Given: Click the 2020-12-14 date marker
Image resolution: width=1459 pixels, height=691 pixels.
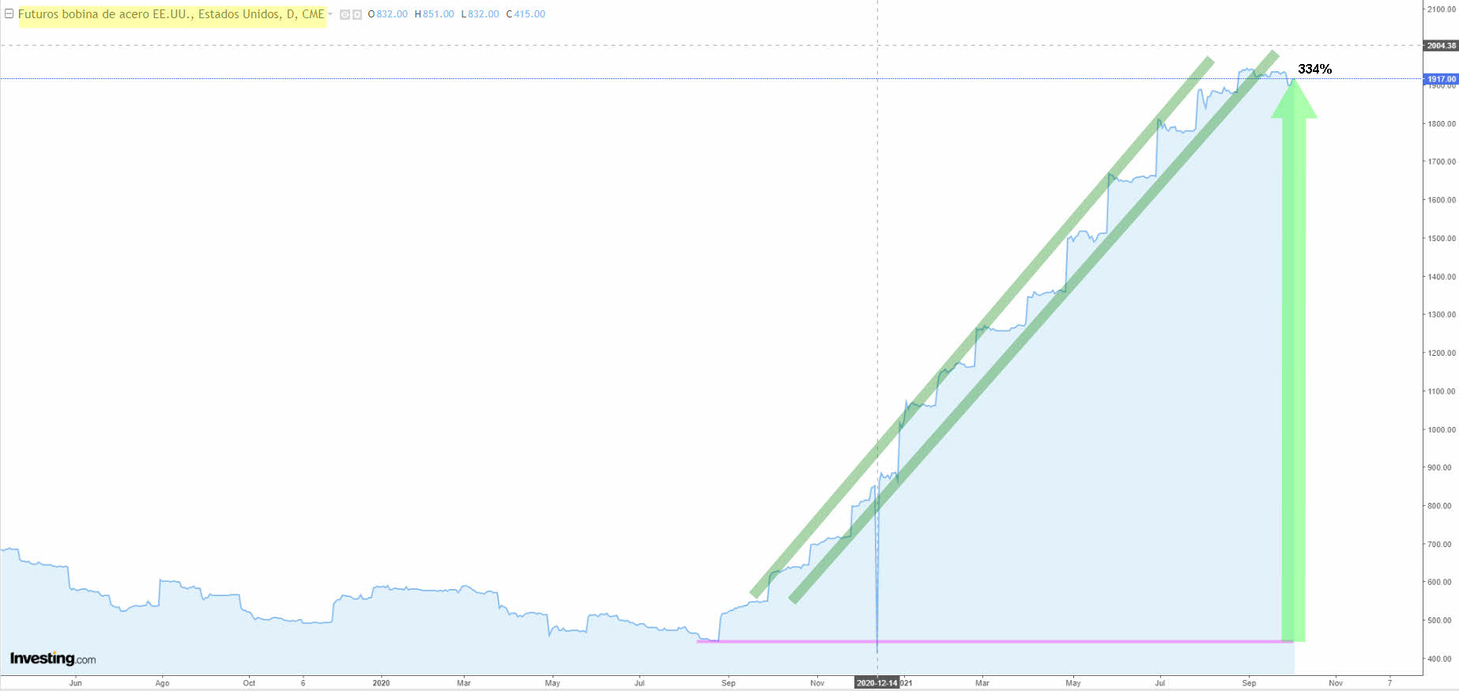Looking at the screenshot, I should [x=877, y=682].
